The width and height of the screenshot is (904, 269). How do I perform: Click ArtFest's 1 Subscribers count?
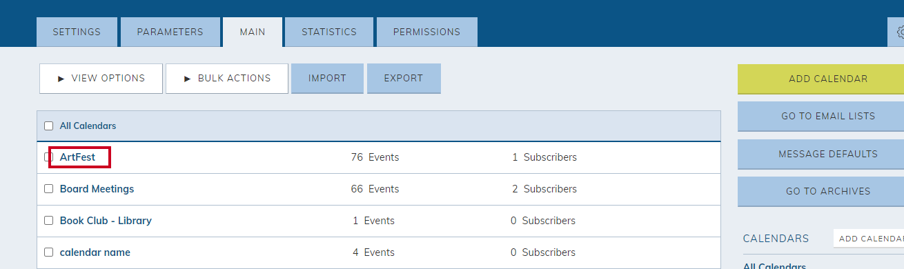(544, 157)
